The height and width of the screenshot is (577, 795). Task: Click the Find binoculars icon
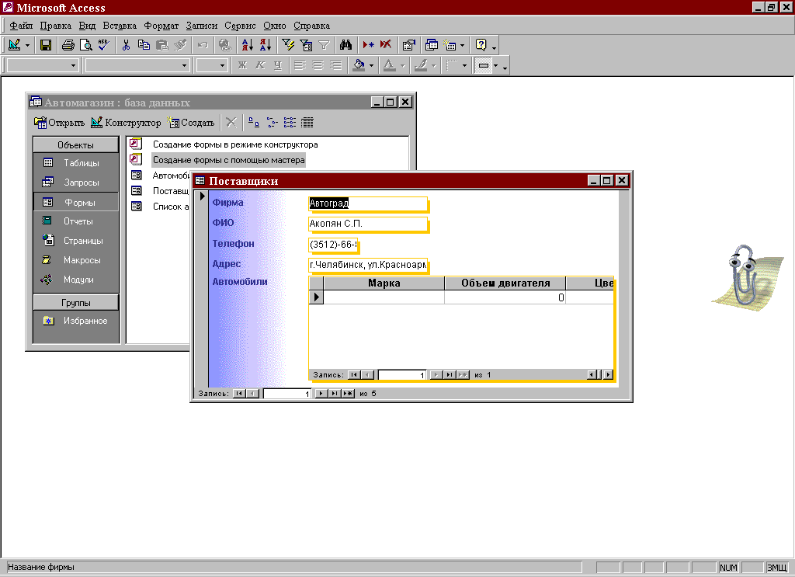point(345,45)
